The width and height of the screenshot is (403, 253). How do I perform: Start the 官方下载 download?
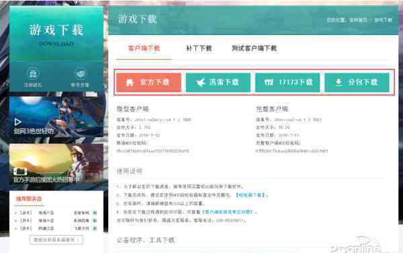[148, 82]
